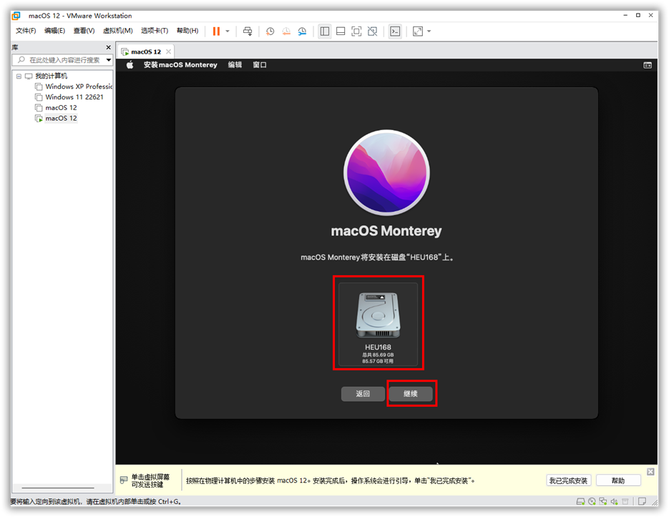
Task: Click Send Ctrl+Alt+Del toolbar icon
Action: [x=248, y=31]
